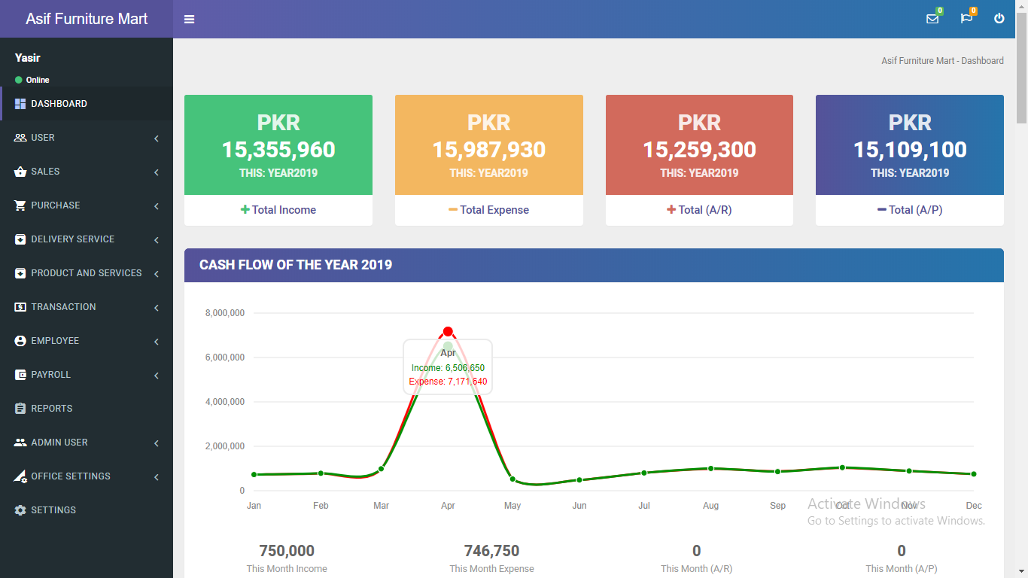The height and width of the screenshot is (578, 1028).
Task: Click the hamburger menu icon in header
Action: click(x=189, y=20)
